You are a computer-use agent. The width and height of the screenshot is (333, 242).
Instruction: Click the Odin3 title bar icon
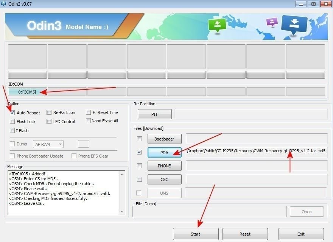coord(4,3)
